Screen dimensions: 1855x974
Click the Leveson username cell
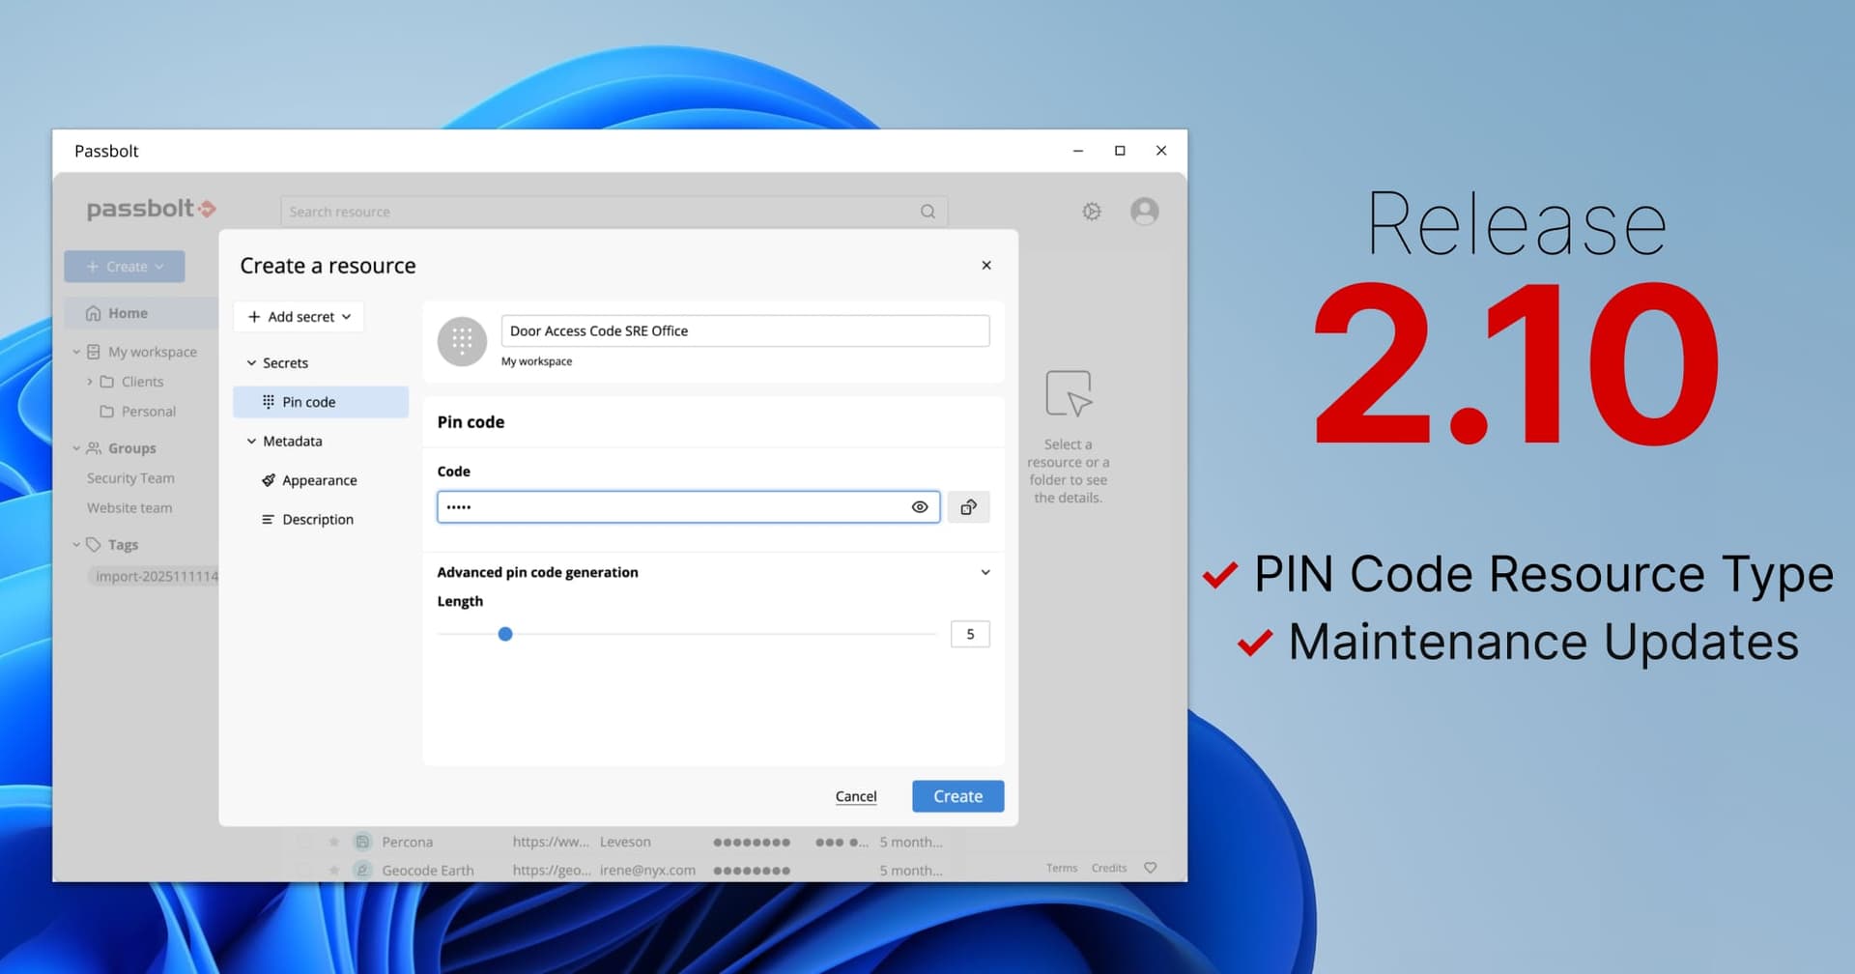click(625, 842)
